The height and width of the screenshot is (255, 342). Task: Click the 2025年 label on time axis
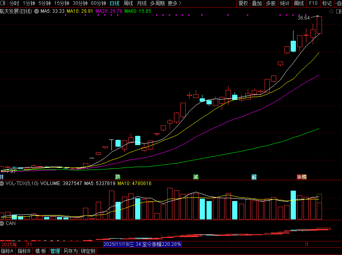9,245
